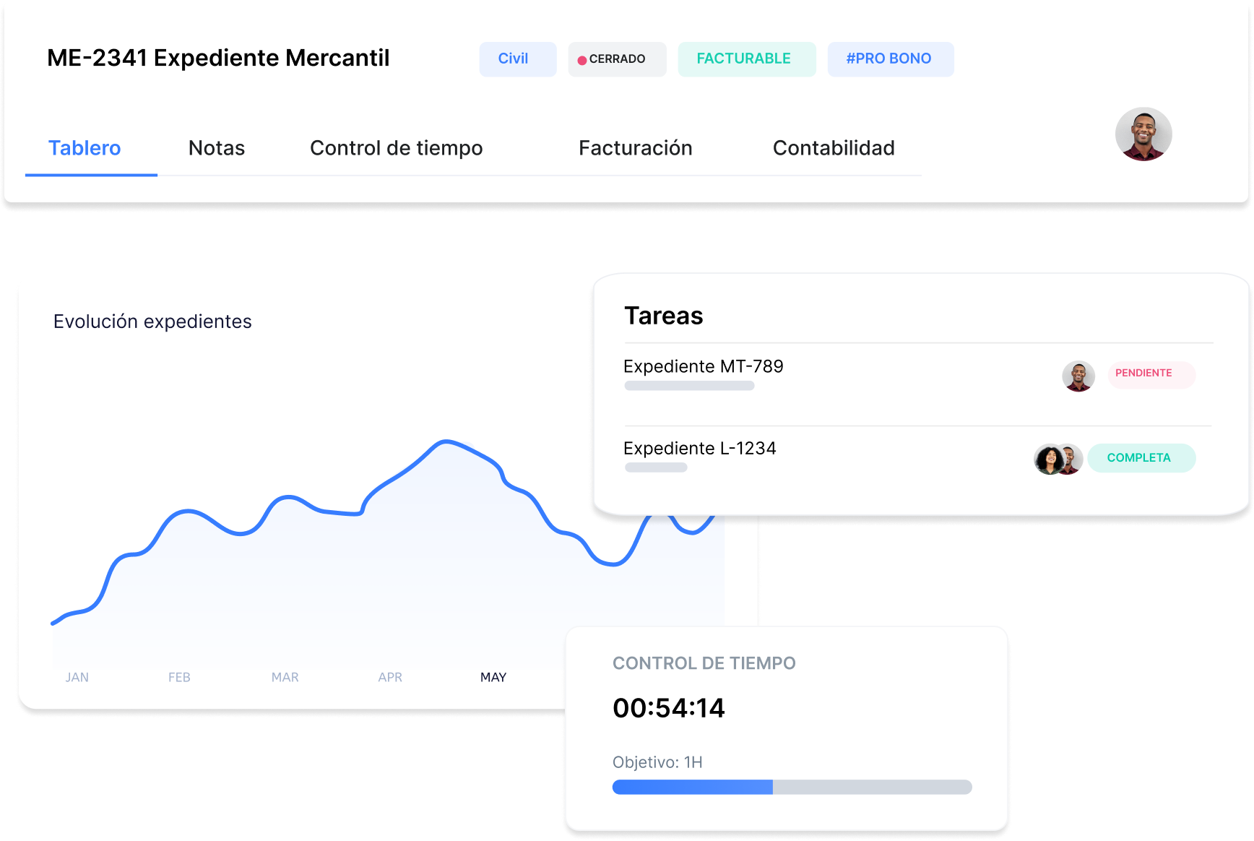Screen dimensions: 1254x841
Task: Click the #PRO BONO tag
Action: click(890, 59)
